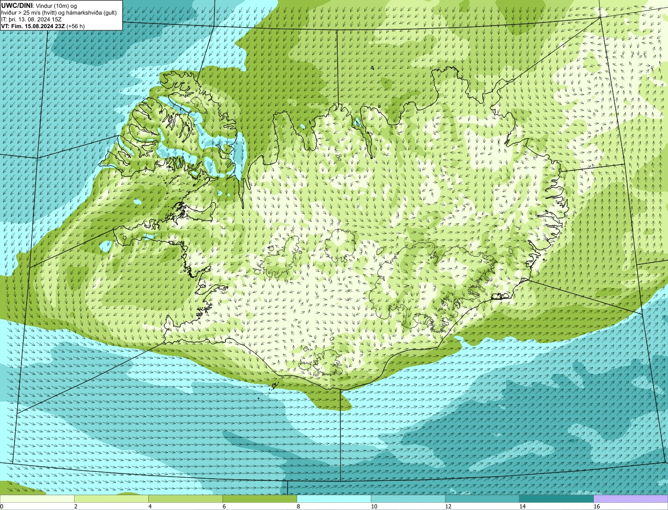The image size is (668, 510).
Task: Click the 0–2 m/s pale yellow legend swatch
Action: click(37, 499)
